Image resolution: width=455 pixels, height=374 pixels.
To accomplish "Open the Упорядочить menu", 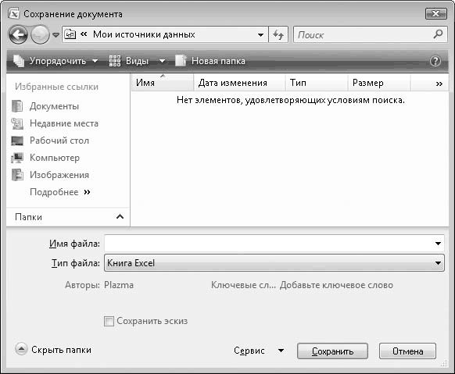I will coord(56,61).
